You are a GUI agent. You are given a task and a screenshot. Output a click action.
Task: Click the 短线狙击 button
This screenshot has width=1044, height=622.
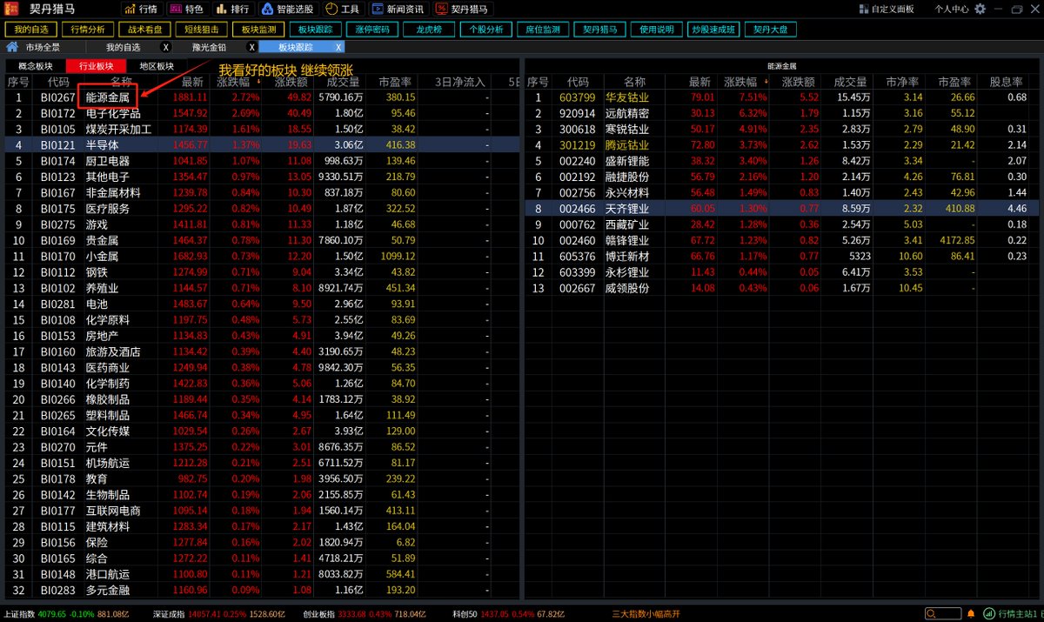202,29
